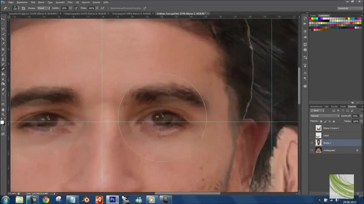The image size is (364, 204).
Task: Select the Crop tool
Action: (x=3, y=39)
